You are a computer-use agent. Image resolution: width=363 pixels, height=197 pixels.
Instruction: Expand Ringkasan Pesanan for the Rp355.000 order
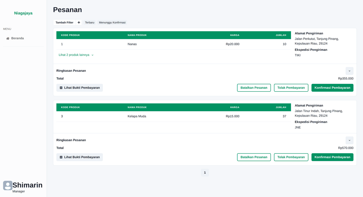349,71
